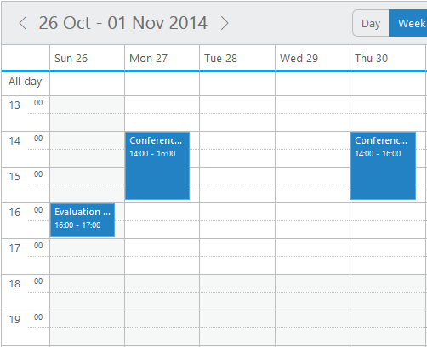Switch to Day view
This screenshot has height=347, width=427.
click(371, 23)
